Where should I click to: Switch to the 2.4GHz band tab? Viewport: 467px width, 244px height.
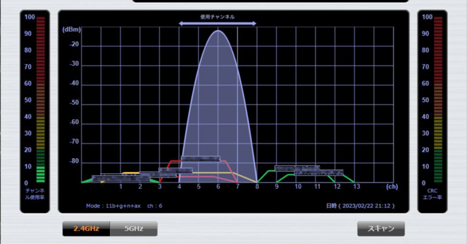click(x=86, y=229)
